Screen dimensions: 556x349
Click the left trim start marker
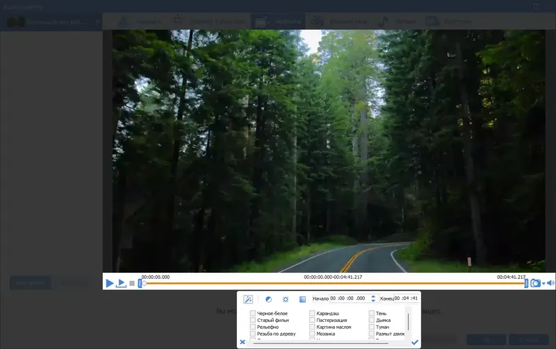[140, 283]
